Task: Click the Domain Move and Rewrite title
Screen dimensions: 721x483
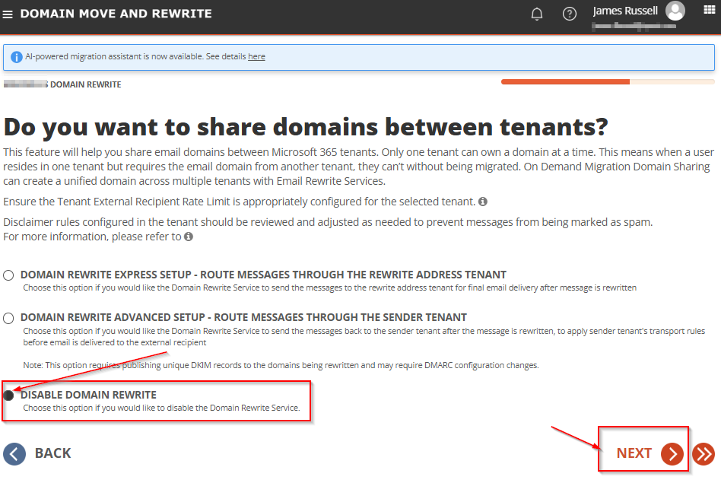Action: [116, 14]
